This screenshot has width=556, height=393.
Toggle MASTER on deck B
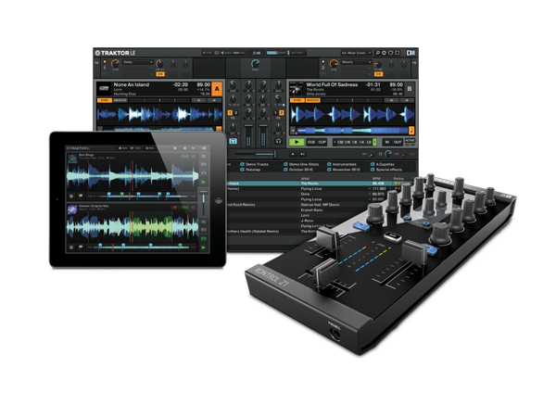point(313,100)
